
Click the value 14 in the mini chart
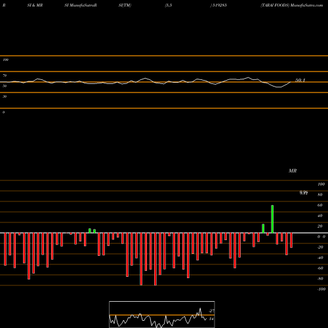pyautogui.click(x=211, y=319)
